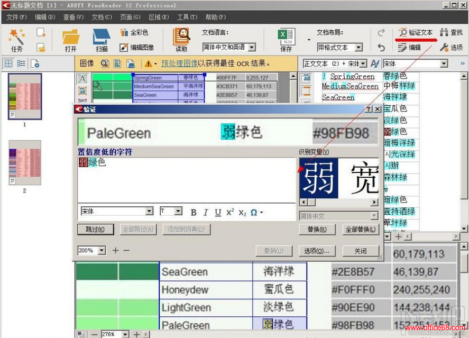Open the 200% zoom dropdown in dialog
This screenshot has width=469, height=338.
pos(102,251)
